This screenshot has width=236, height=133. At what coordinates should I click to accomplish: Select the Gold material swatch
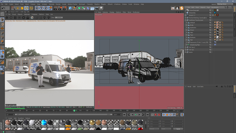click(x=92, y=123)
